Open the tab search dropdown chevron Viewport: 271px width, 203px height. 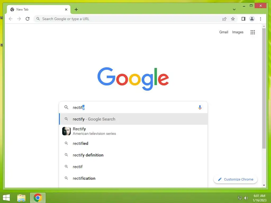coord(234,10)
